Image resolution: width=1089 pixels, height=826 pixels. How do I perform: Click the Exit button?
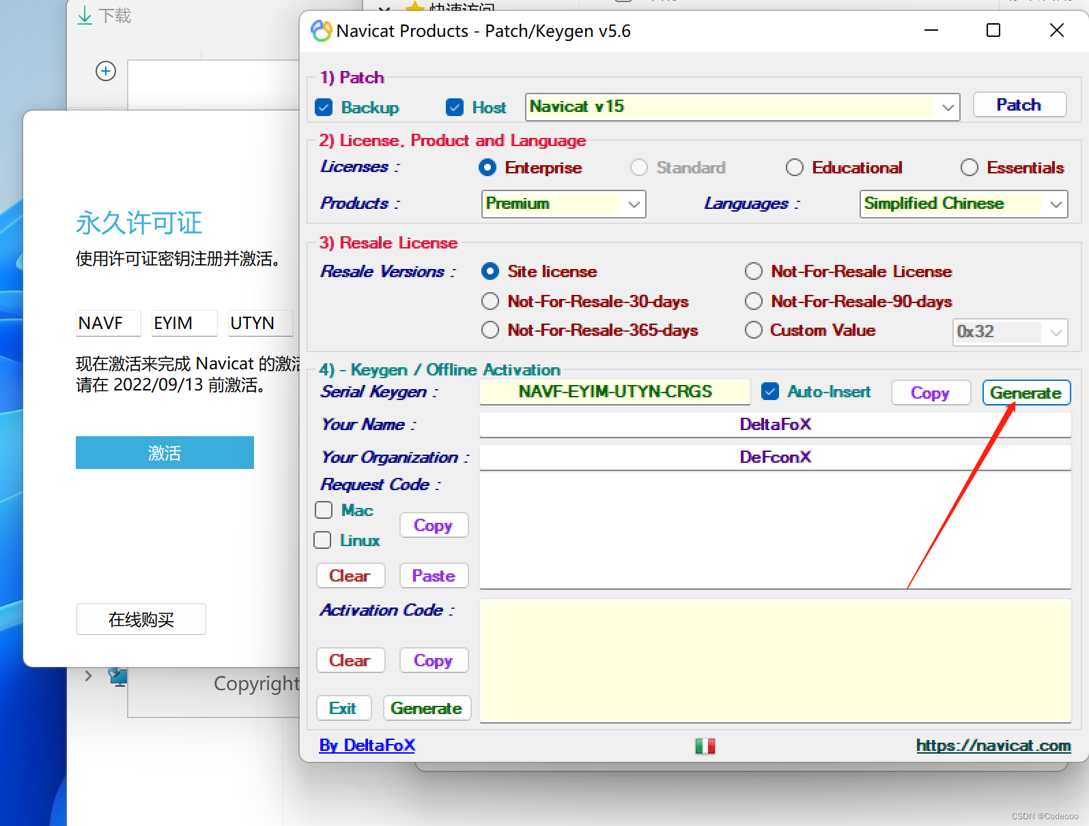click(x=343, y=708)
